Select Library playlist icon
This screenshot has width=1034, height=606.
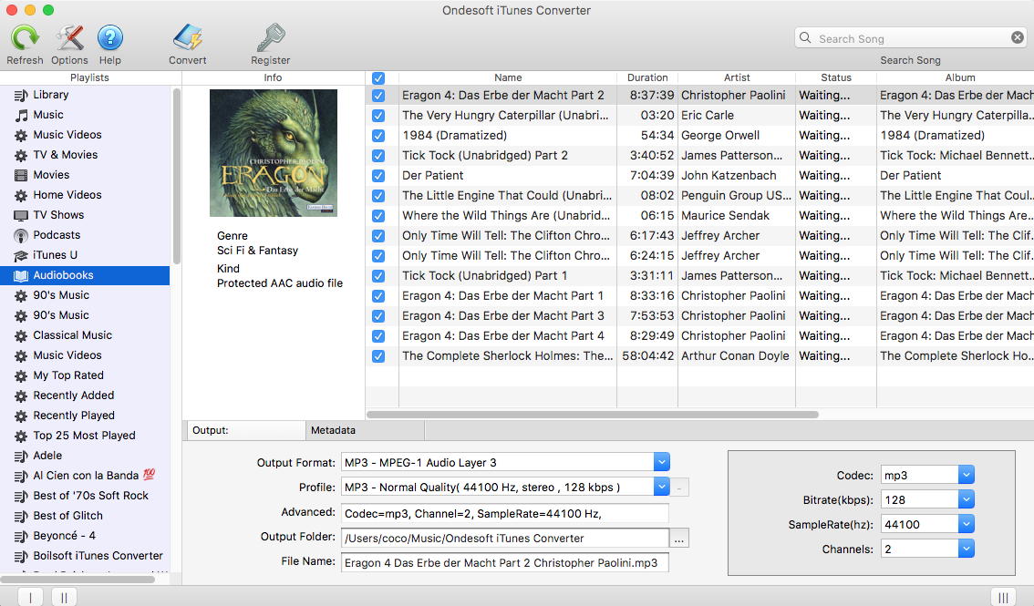click(21, 95)
